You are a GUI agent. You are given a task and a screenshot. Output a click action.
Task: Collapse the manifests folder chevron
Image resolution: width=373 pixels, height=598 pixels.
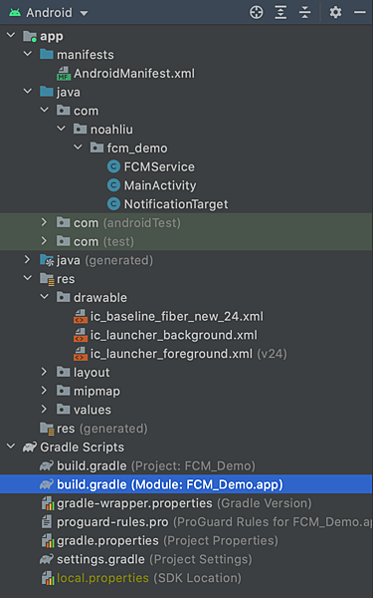pos(28,54)
